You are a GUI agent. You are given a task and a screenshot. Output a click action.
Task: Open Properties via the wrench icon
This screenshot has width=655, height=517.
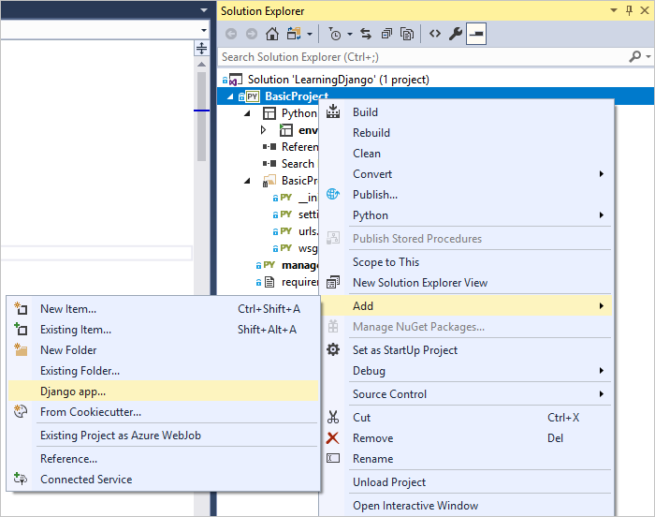click(456, 34)
